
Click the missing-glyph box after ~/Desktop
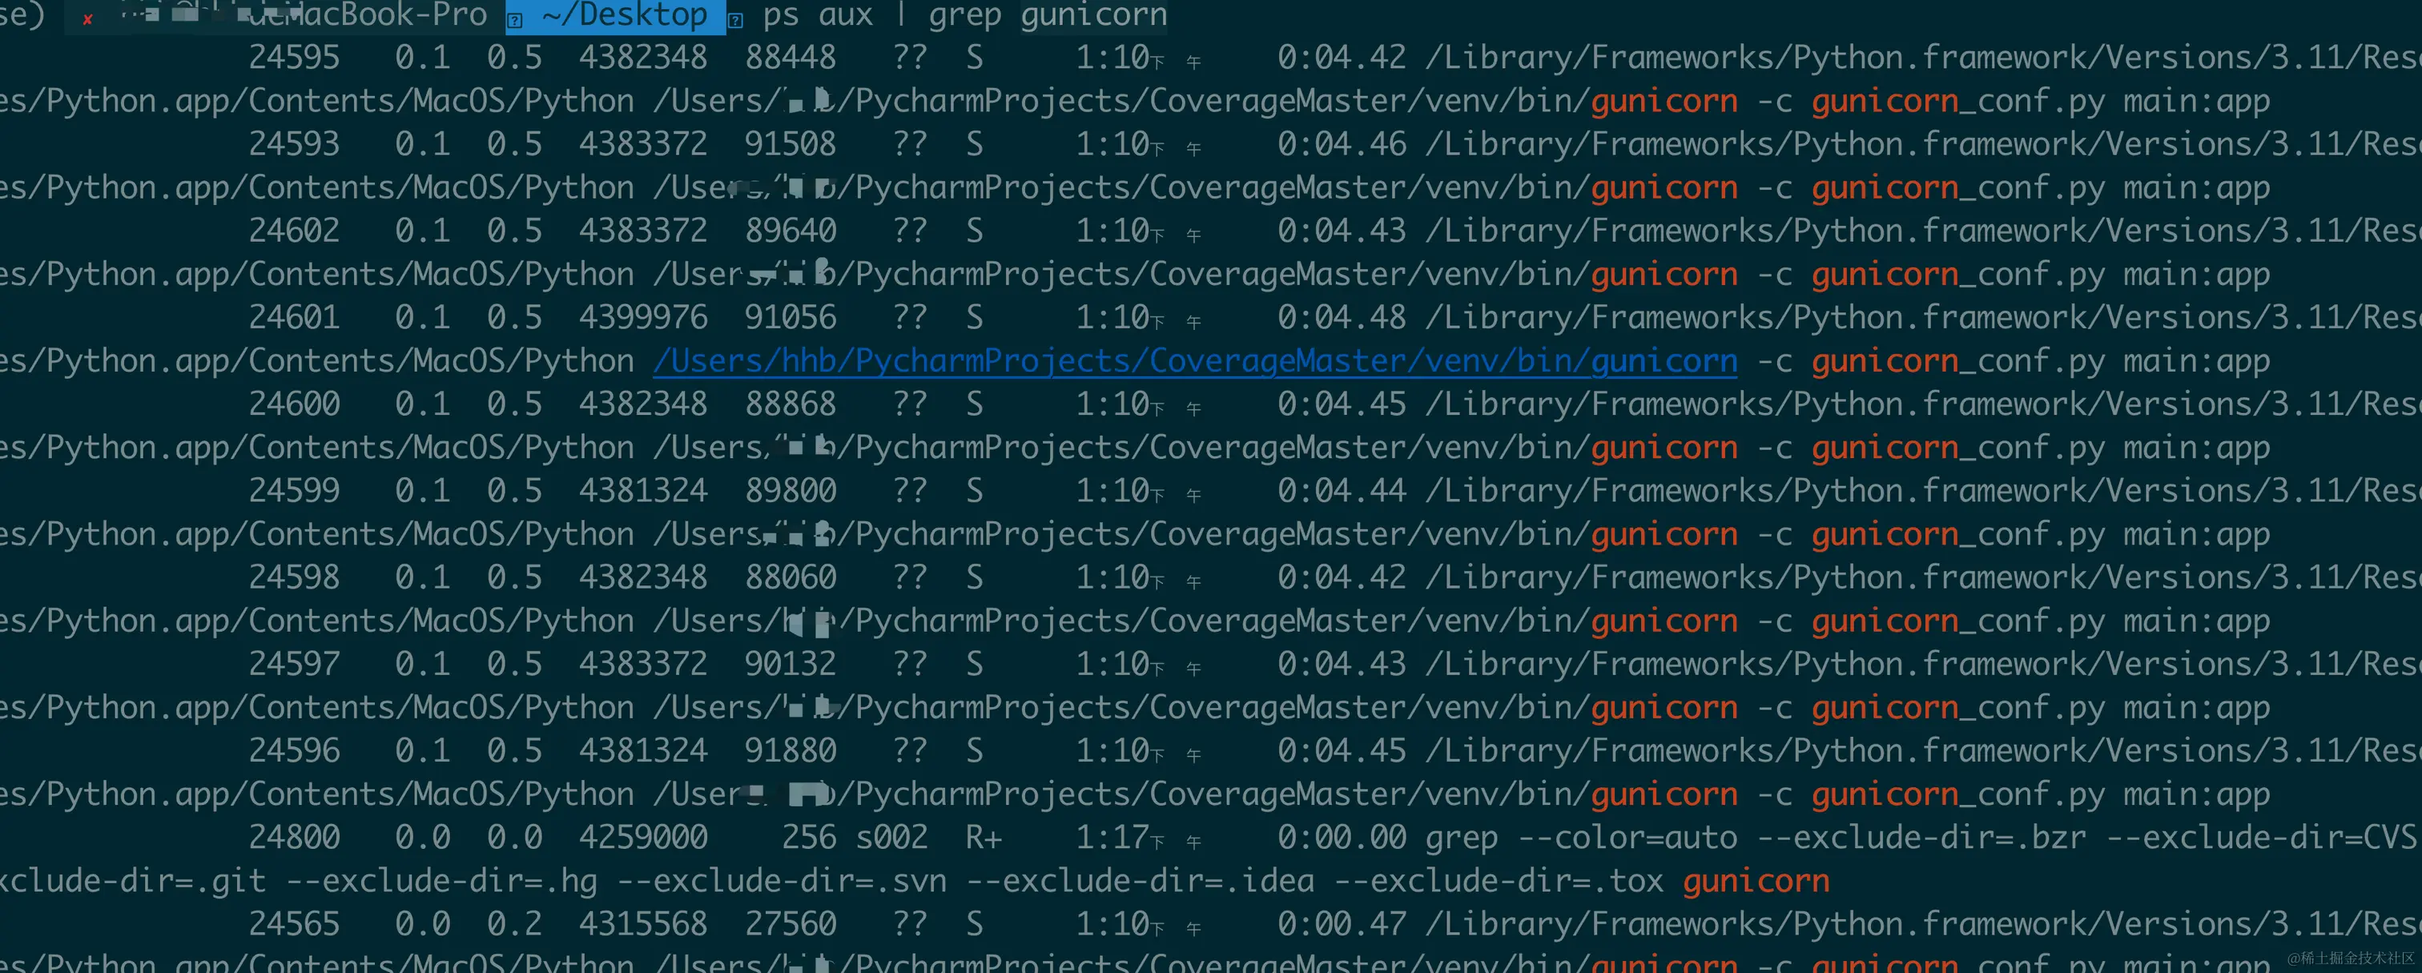click(x=736, y=21)
